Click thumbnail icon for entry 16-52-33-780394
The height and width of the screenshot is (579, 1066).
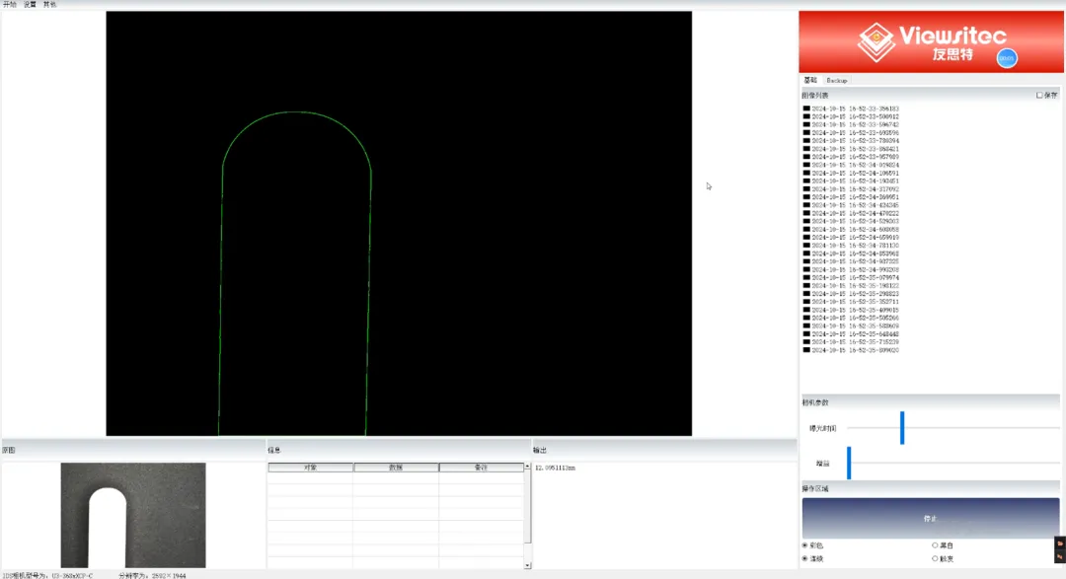(x=806, y=141)
